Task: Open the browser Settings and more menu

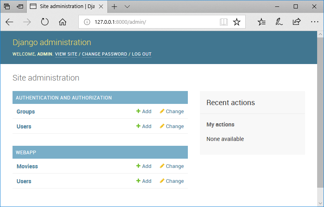Action: pos(315,22)
